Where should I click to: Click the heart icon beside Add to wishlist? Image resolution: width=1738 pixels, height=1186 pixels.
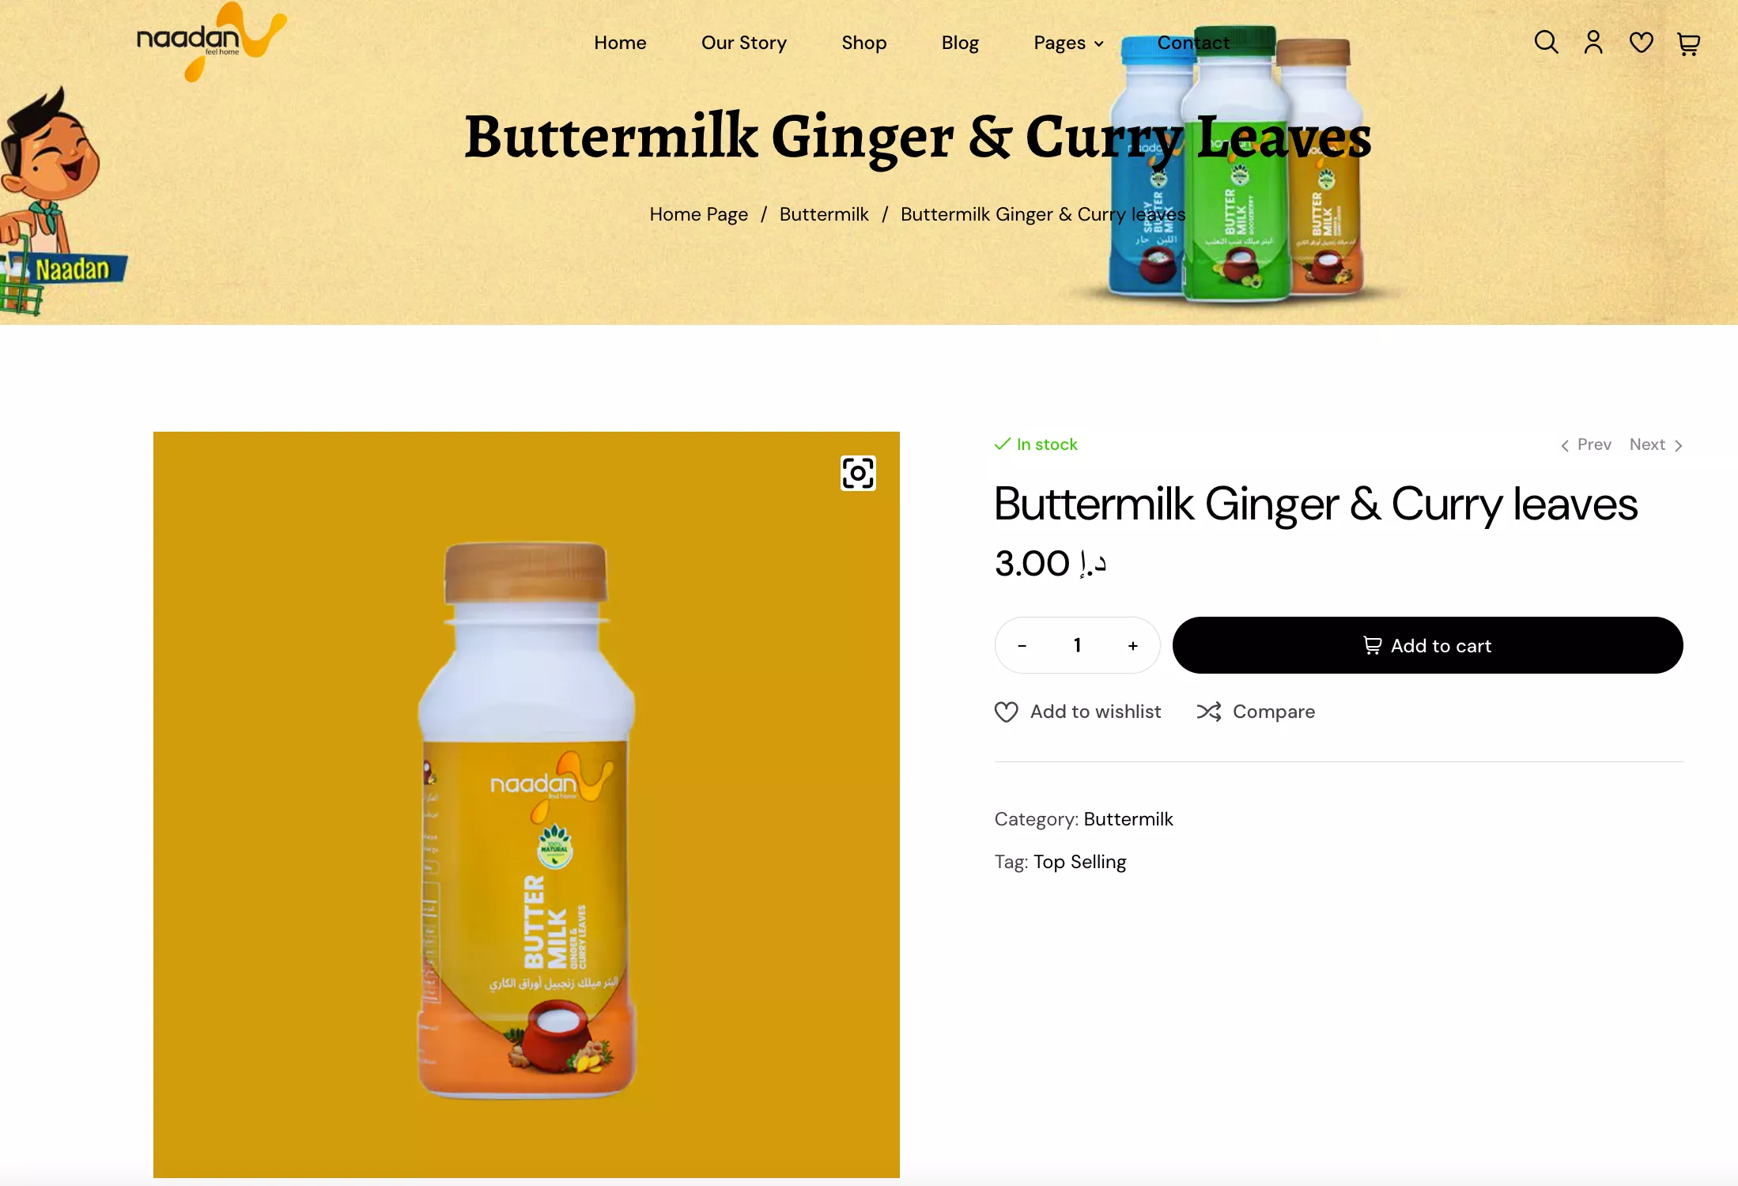click(x=1006, y=712)
